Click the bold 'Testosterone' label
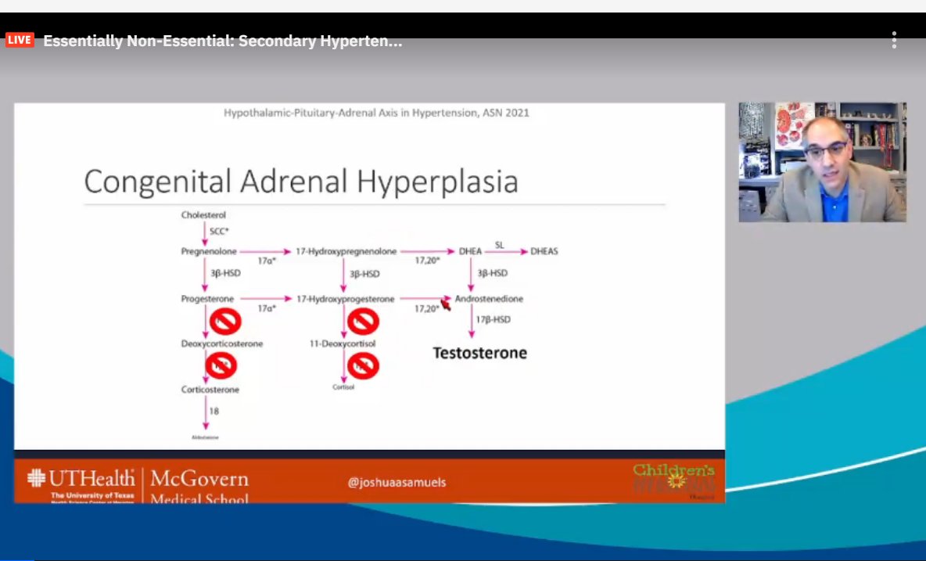Viewport: 926px width, 561px height. click(x=480, y=353)
